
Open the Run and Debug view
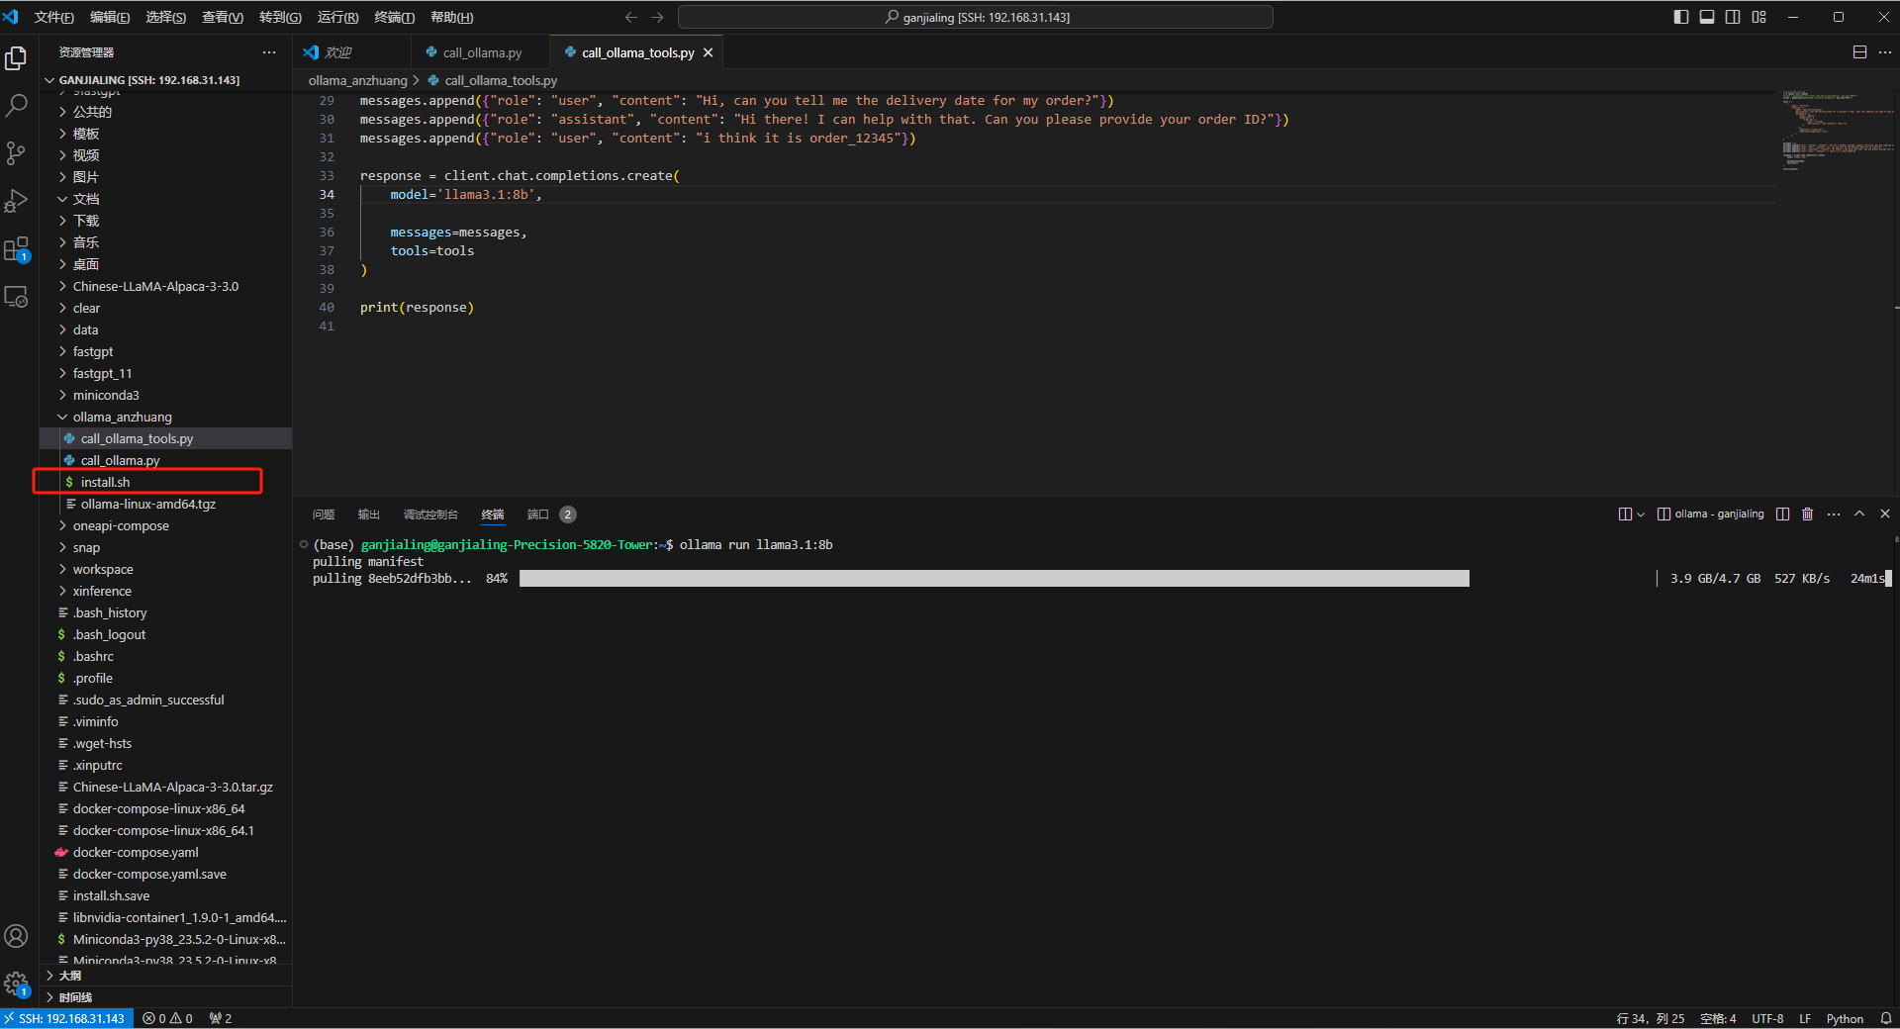pos(16,201)
